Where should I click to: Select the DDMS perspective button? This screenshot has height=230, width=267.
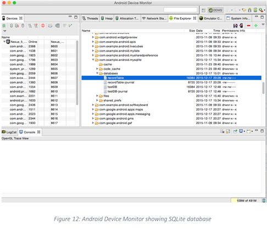click(215, 10)
